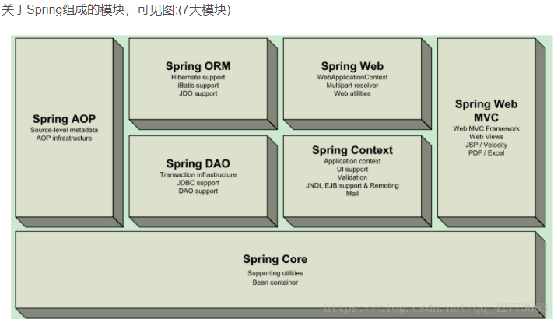The width and height of the screenshot is (554, 319).
Task: Click the Spring Web MVC heading
Action: point(486,110)
